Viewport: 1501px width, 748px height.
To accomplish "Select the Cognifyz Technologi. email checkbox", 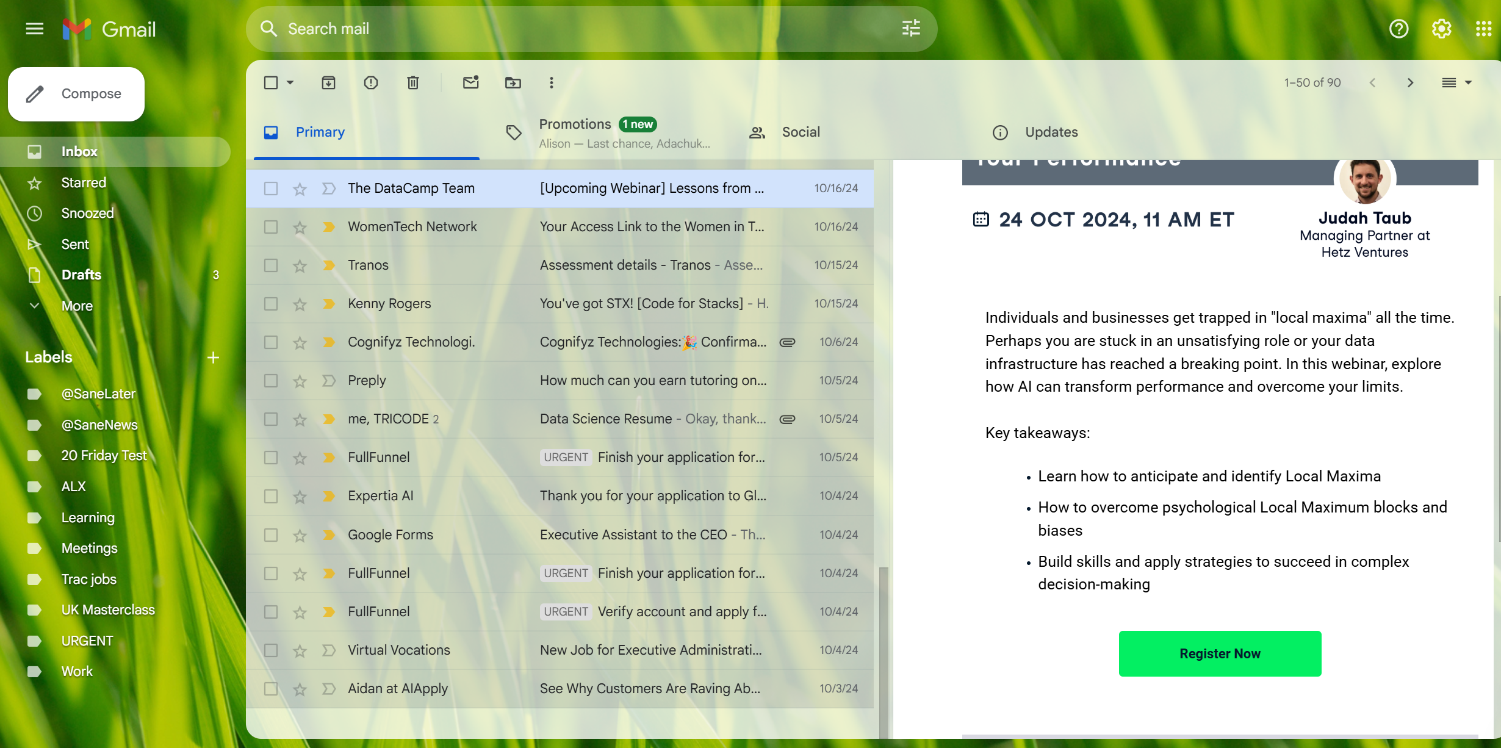I will pyautogui.click(x=271, y=342).
